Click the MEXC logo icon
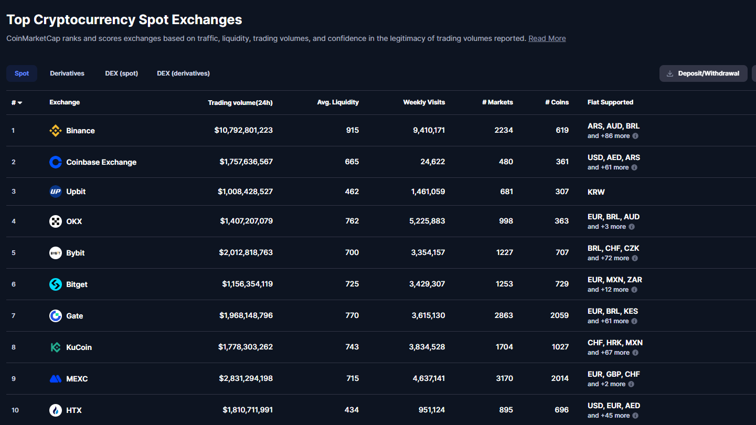The height and width of the screenshot is (425, 756). 56,379
